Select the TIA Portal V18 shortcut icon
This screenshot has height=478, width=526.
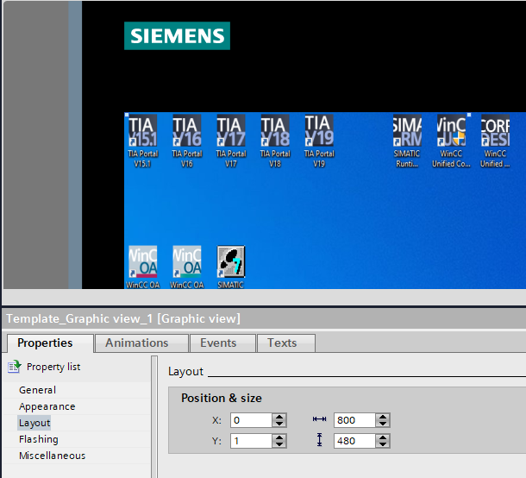click(274, 131)
